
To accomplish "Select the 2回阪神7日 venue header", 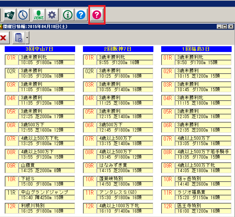I will point(118,49).
